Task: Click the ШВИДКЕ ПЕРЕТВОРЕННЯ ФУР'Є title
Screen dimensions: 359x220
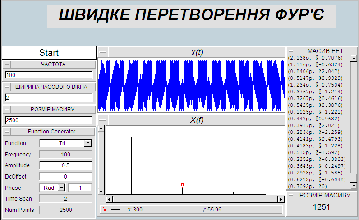Action: point(191,15)
